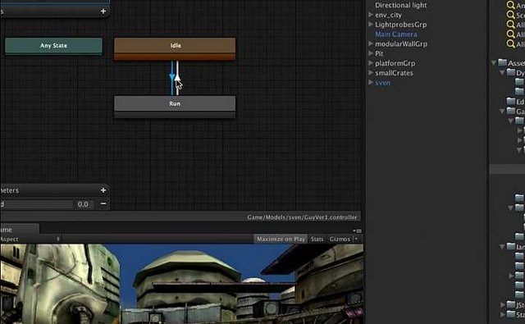Screen dimensions: 525x324
Task: Add a new parameter with the plus icon
Action: click(103, 190)
